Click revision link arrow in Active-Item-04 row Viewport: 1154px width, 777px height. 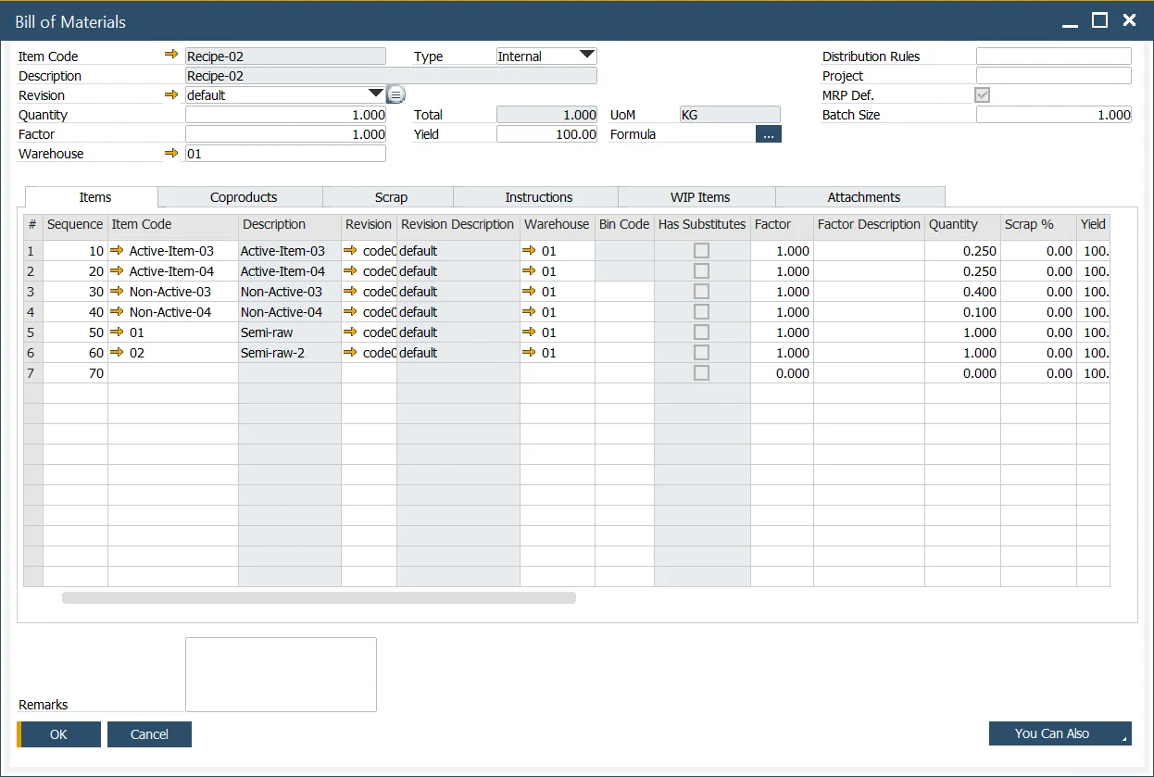350,271
